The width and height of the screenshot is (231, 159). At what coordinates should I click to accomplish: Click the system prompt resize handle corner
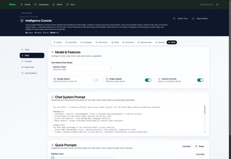point(205,132)
